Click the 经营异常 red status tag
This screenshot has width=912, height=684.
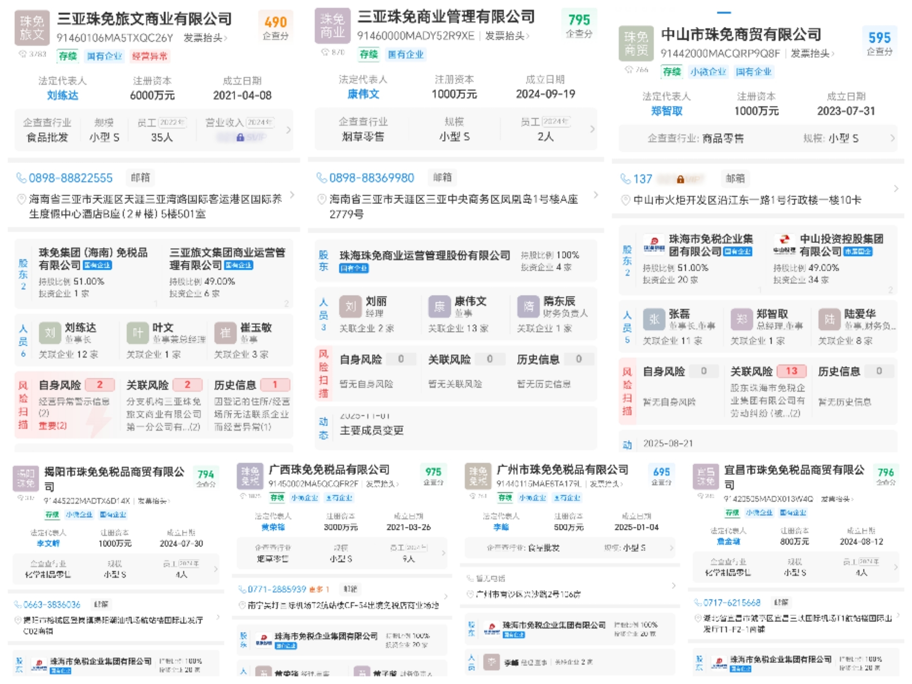tap(149, 56)
